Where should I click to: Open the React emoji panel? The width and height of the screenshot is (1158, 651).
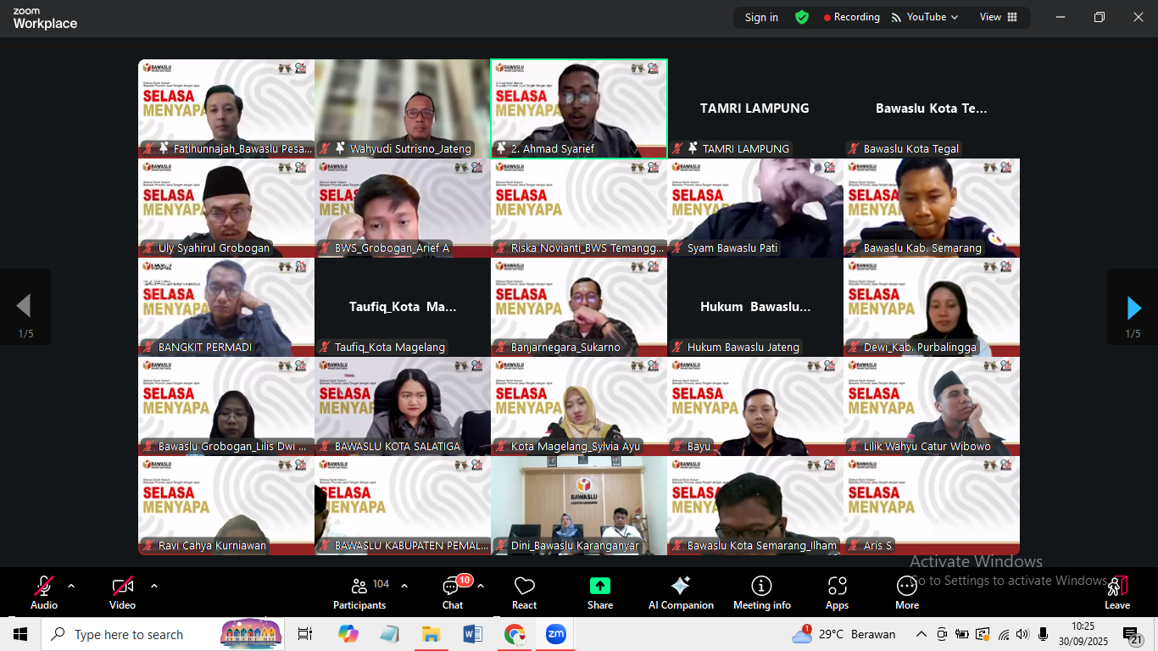click(x=523, y=591)
